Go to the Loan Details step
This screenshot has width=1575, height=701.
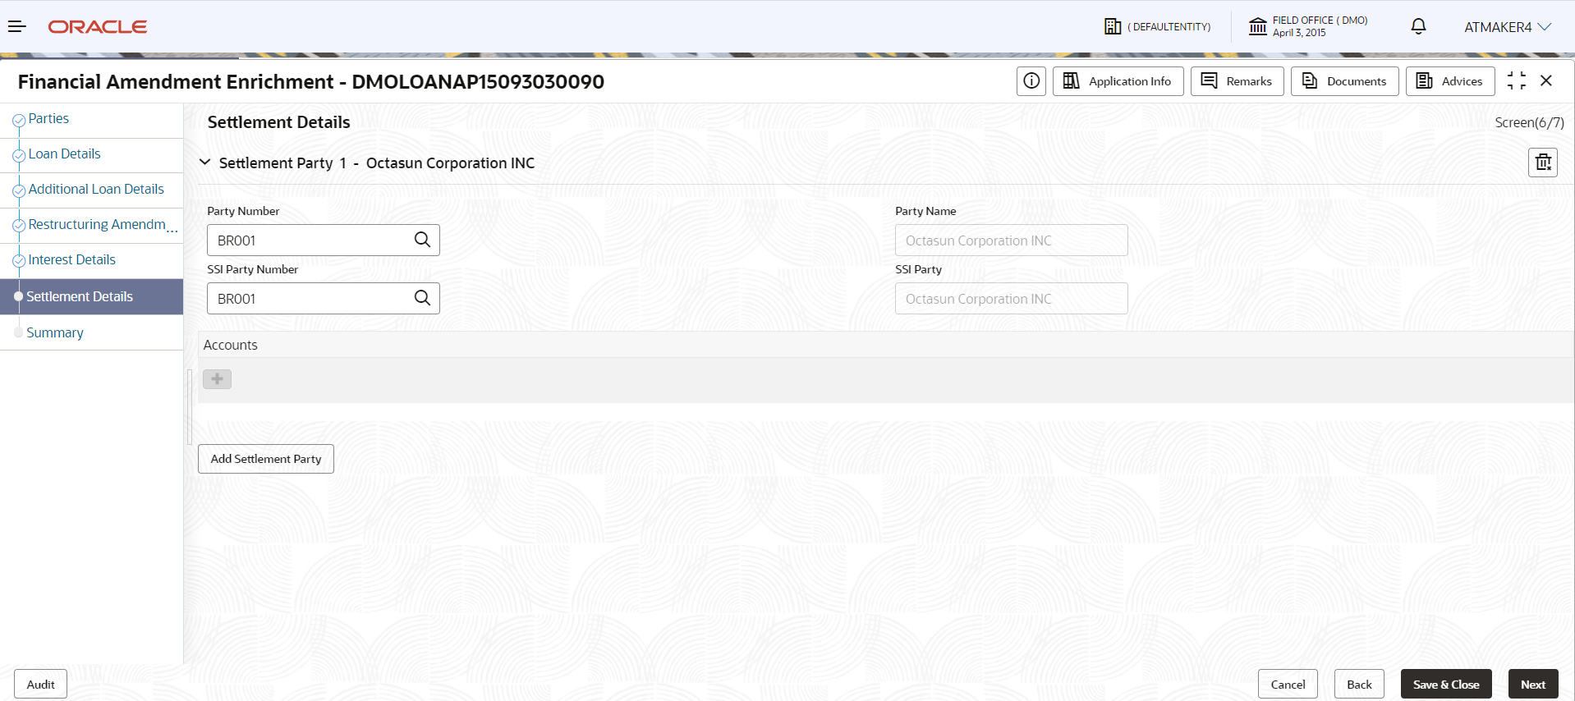(x=64, y=153)
